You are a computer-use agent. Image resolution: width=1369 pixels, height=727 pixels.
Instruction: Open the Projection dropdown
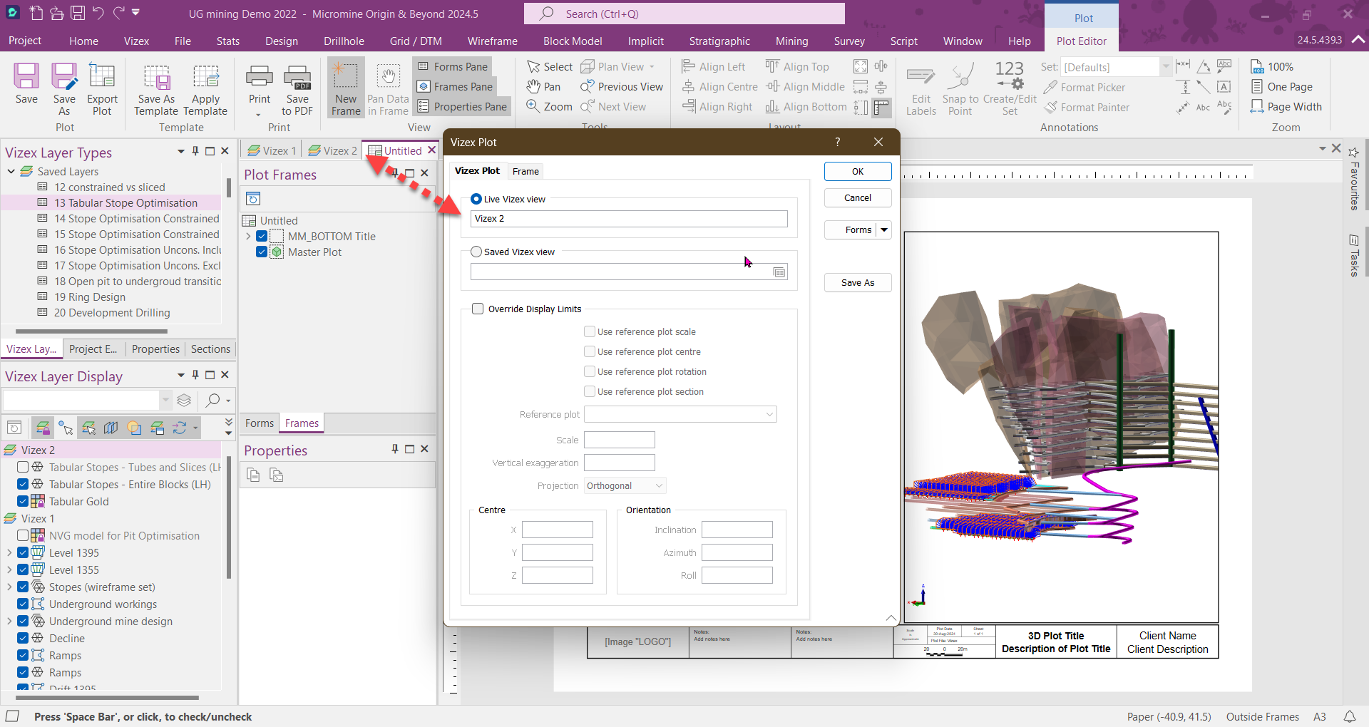coord(625,486)
